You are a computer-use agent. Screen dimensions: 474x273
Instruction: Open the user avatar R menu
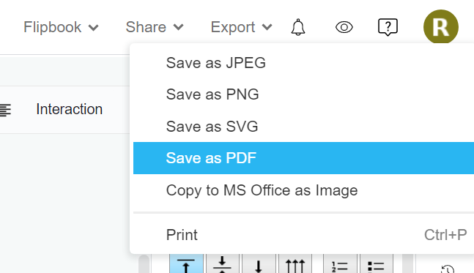(441, 27)
